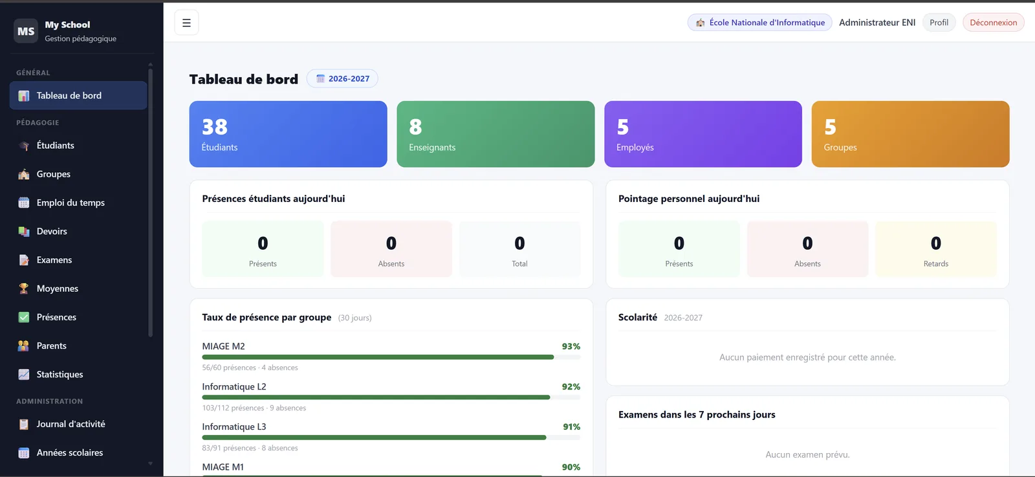Toggle the sidebar with the hamburger icon
Viewport: 1035px width, 477px height.
186,23
